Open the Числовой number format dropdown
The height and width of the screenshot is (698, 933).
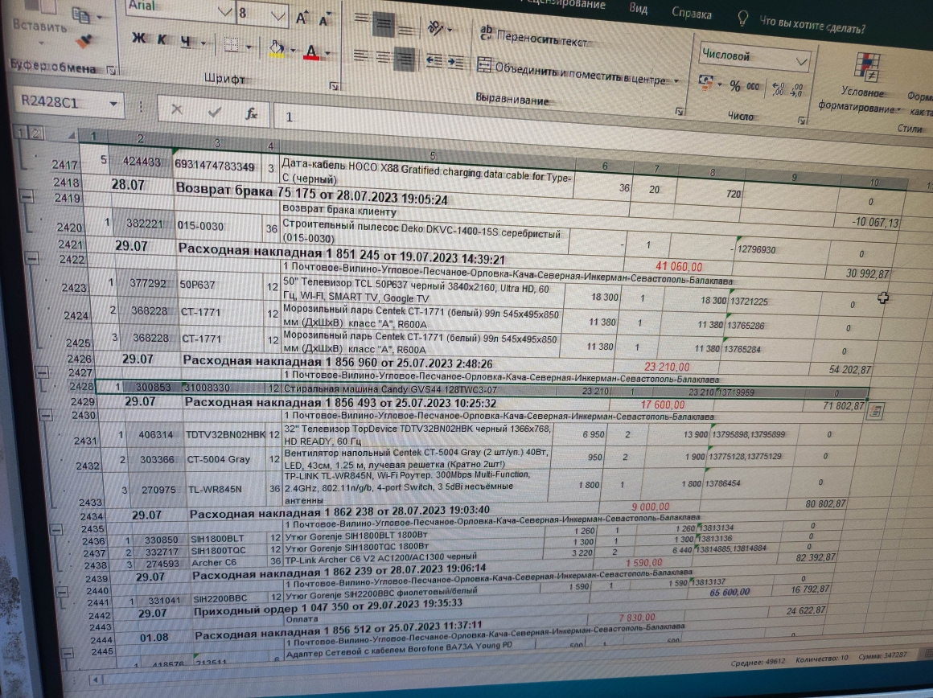tap(802, 61)
